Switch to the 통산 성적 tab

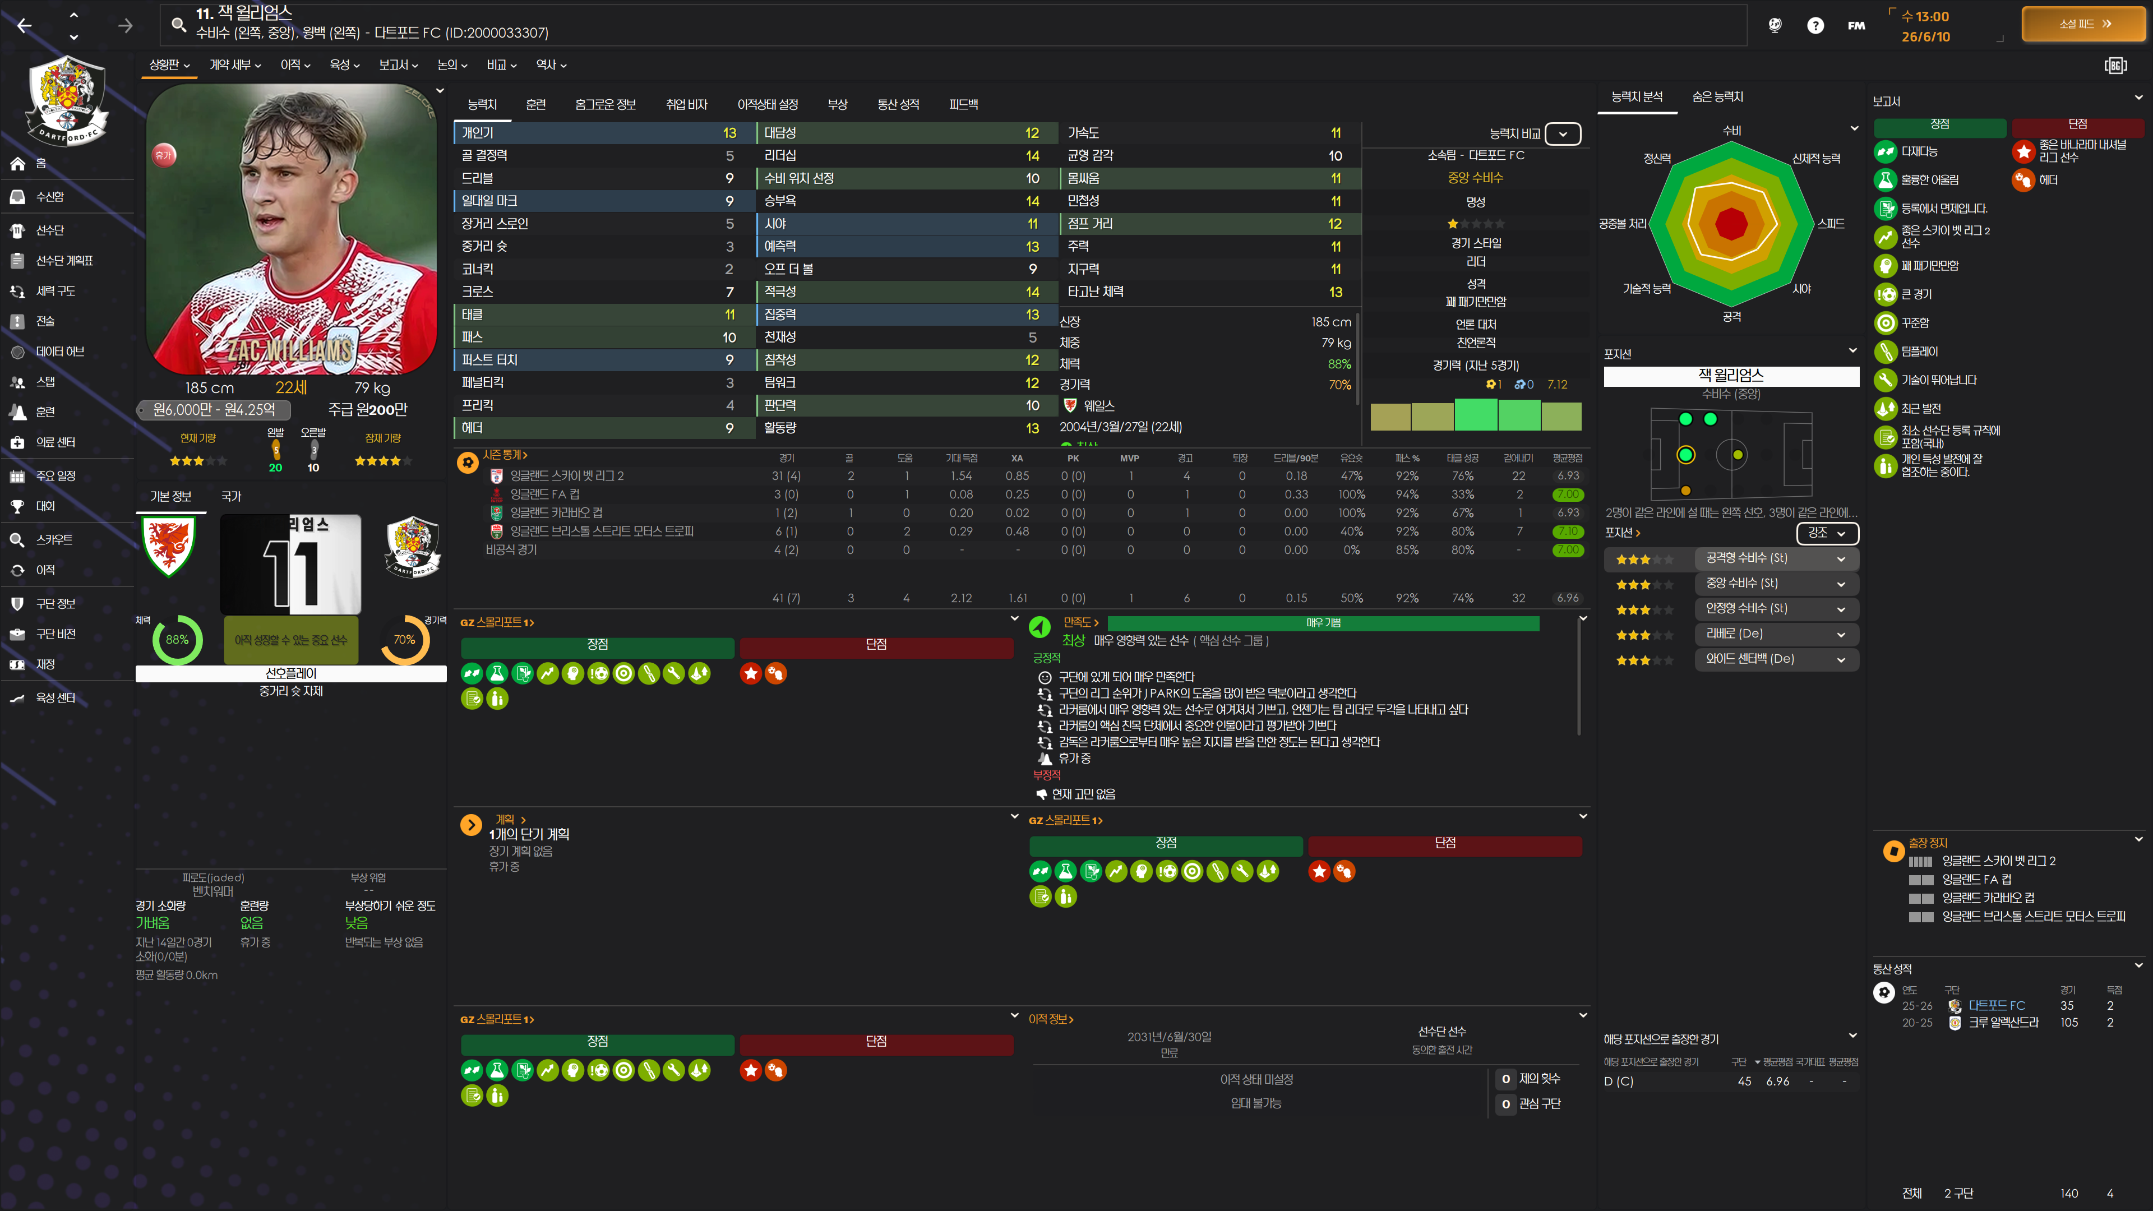898,104
